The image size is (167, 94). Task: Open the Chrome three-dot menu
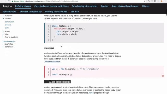pyautogui.click(x=165, y=1)
